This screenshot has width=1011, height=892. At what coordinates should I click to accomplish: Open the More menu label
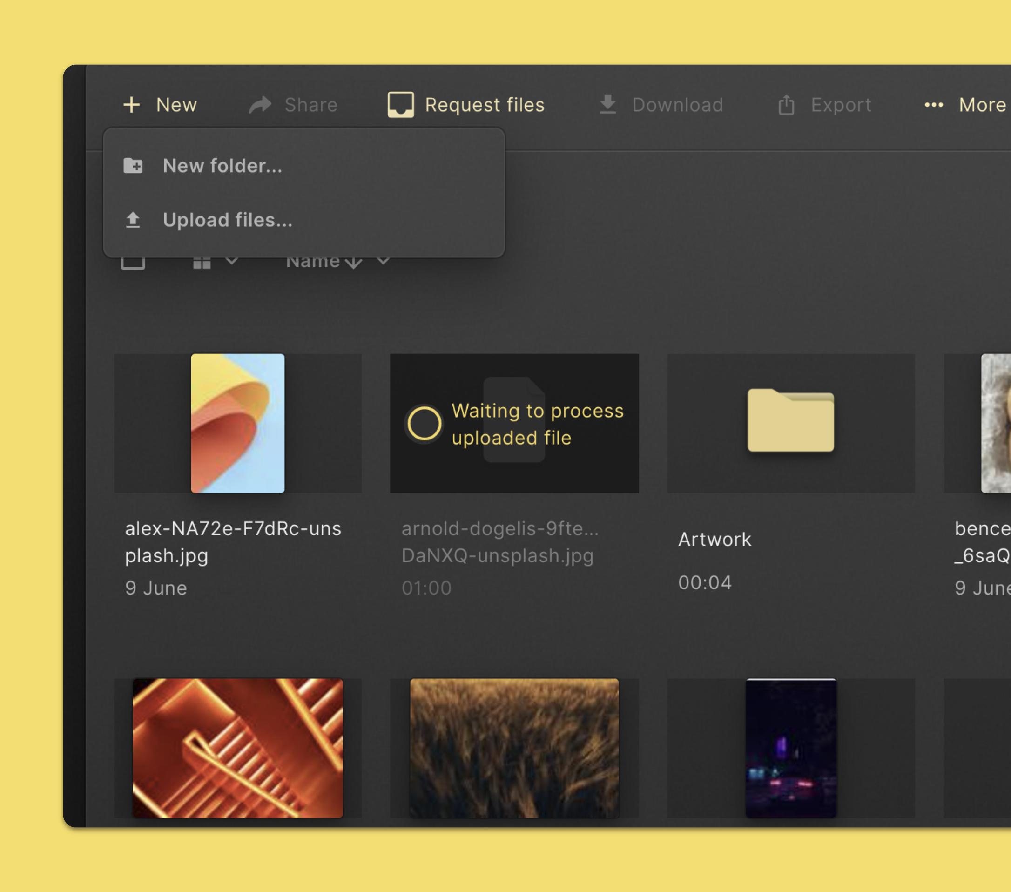(x=983, y=105)
